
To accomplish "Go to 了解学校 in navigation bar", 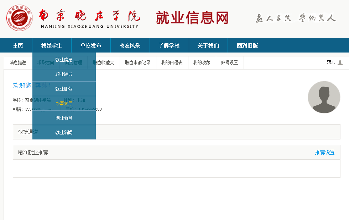I will pos(169,45).
